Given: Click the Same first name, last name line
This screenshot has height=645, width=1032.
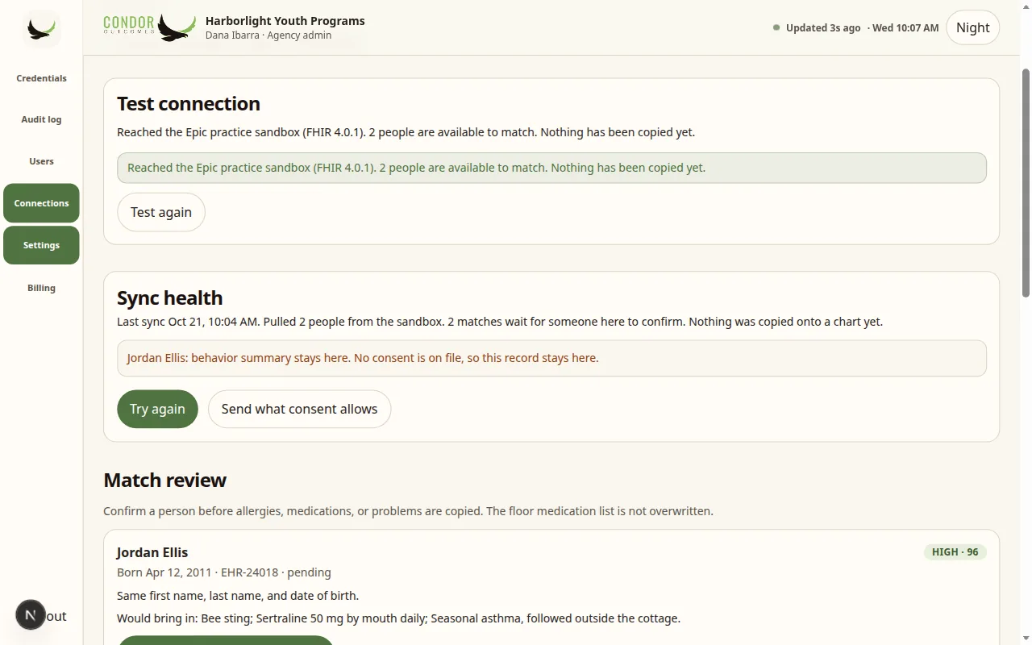Looking at the screenshot, I should coord(238,596).
